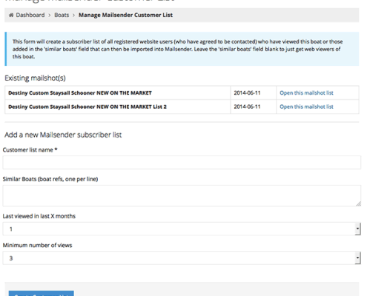Click the 2014-06-11 date in first mailshot row
Screen dimensions: 367x296
(x=247, y=92)
